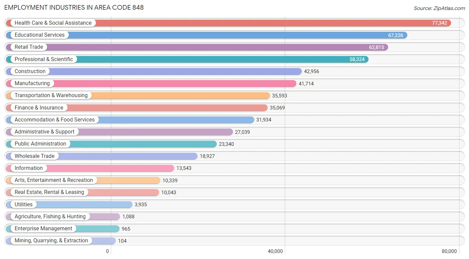The height and width of the screenshot is (259, 469).
Task: Click the Retail Trade label
Action: 29,47
